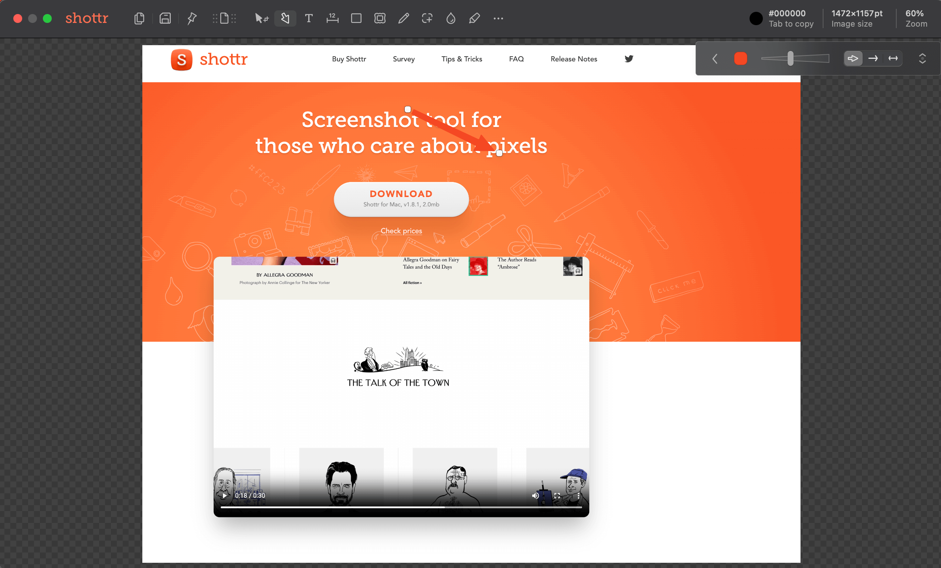Switch to the double-headed arrow style
The image size is (941, 568).
pos(893,58)
